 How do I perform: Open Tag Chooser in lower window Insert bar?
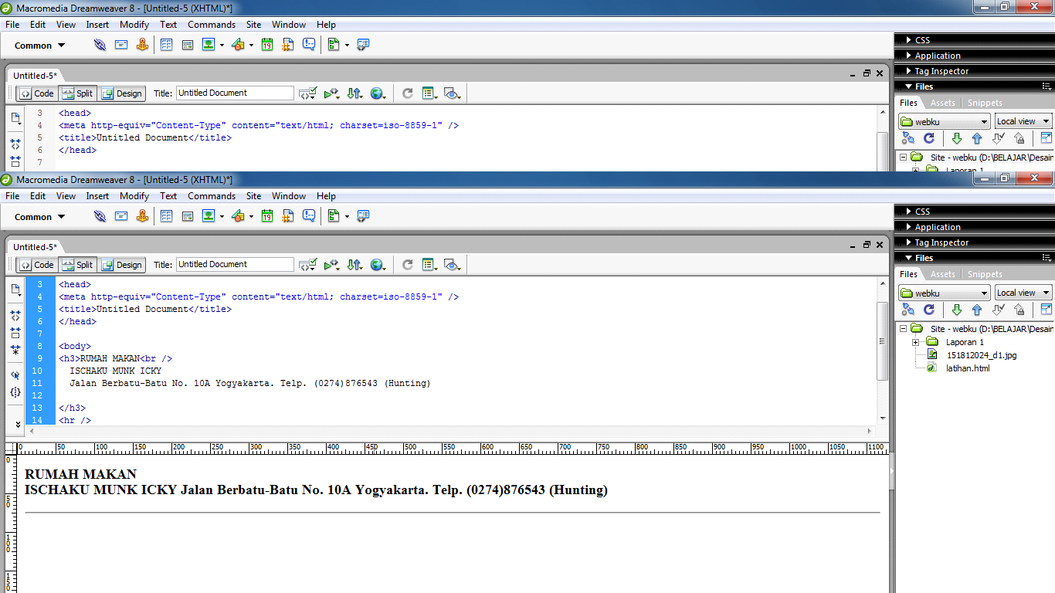pos(363,217)
